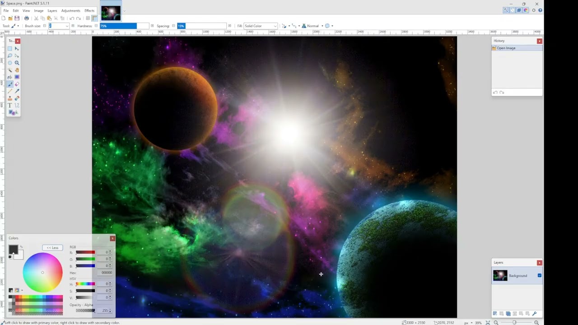The height and width of the screenshot is (325, 578).
Task: Expand the open images list arrow
Action: tap(124, 11)
